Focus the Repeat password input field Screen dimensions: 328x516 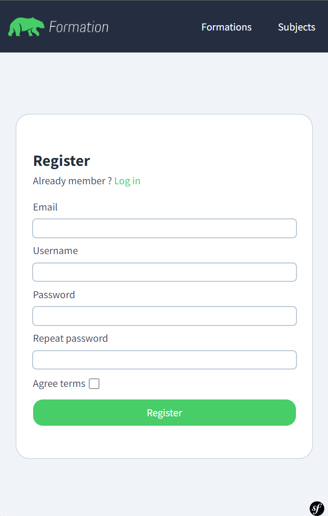point(164,360)
